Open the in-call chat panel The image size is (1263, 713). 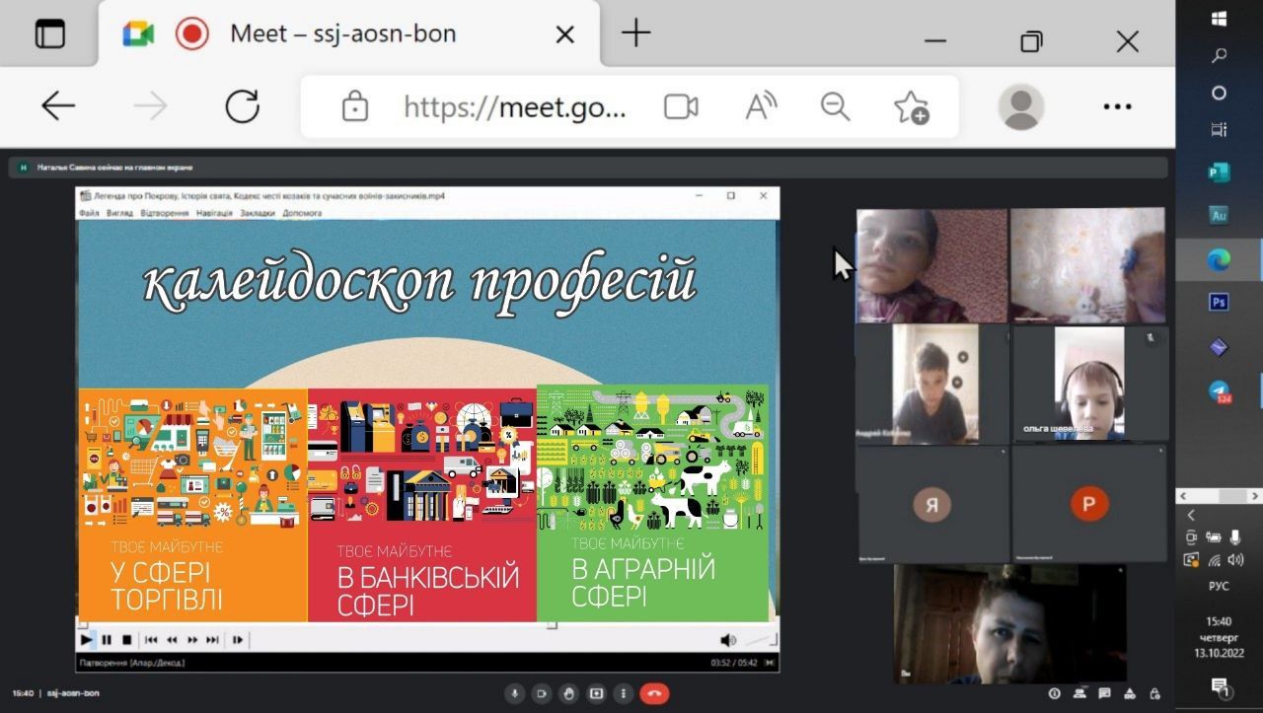(x=1104, y=693)
